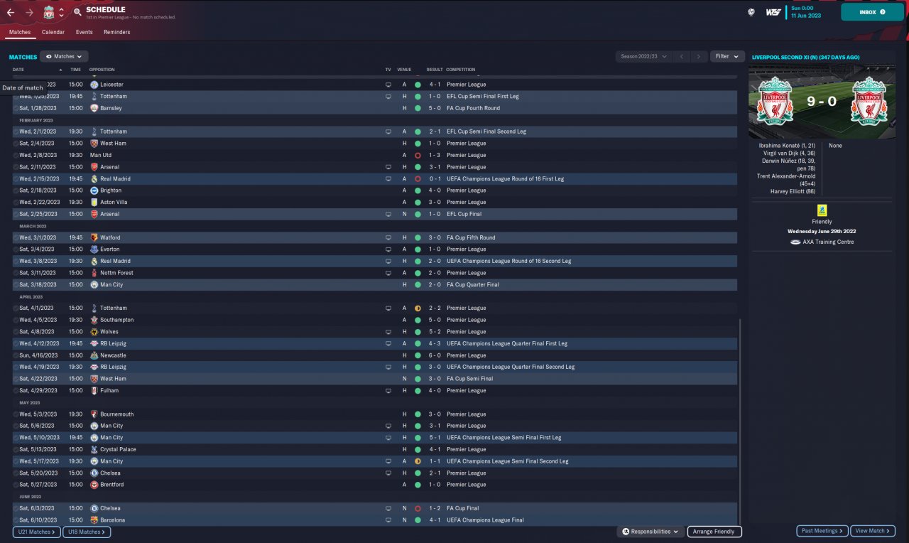
Task: Sort by the Opposition column header
Action: (102, 70)
